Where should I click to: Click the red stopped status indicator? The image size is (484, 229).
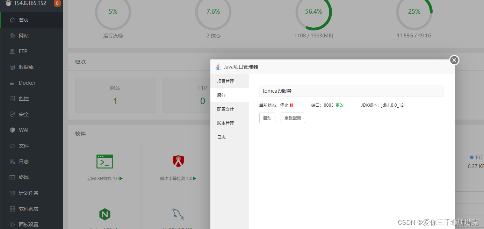point(291,105)
